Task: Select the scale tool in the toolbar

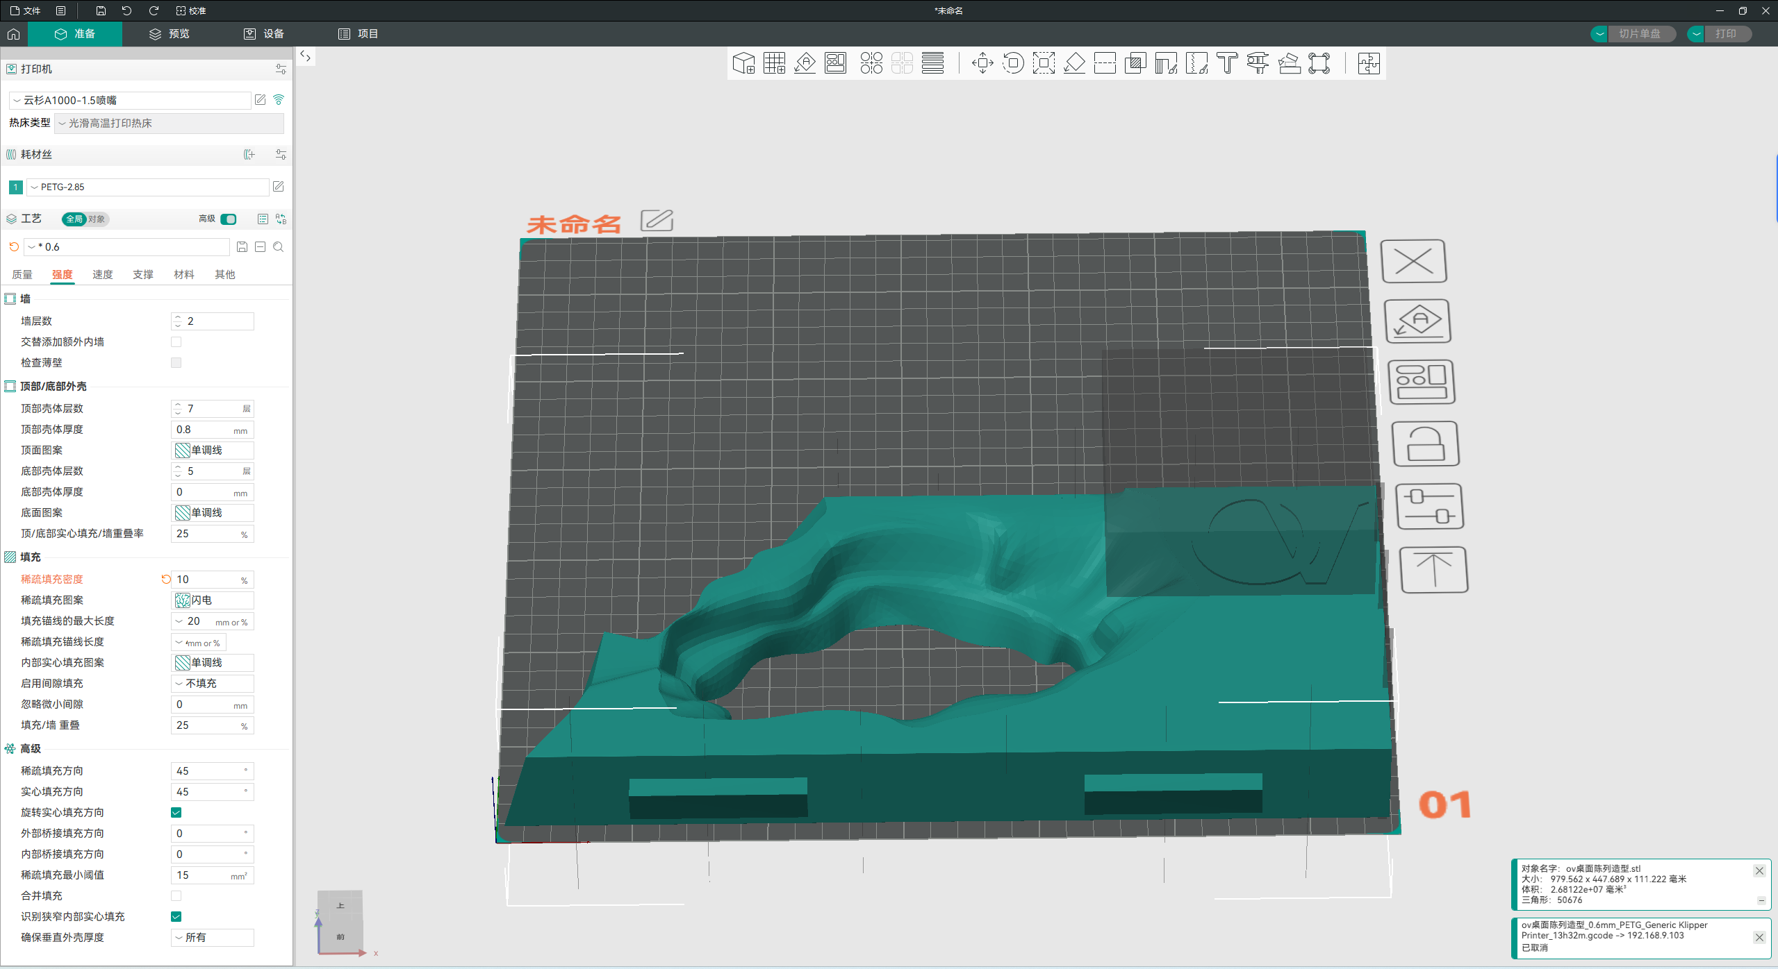Action: (1043, 62)
